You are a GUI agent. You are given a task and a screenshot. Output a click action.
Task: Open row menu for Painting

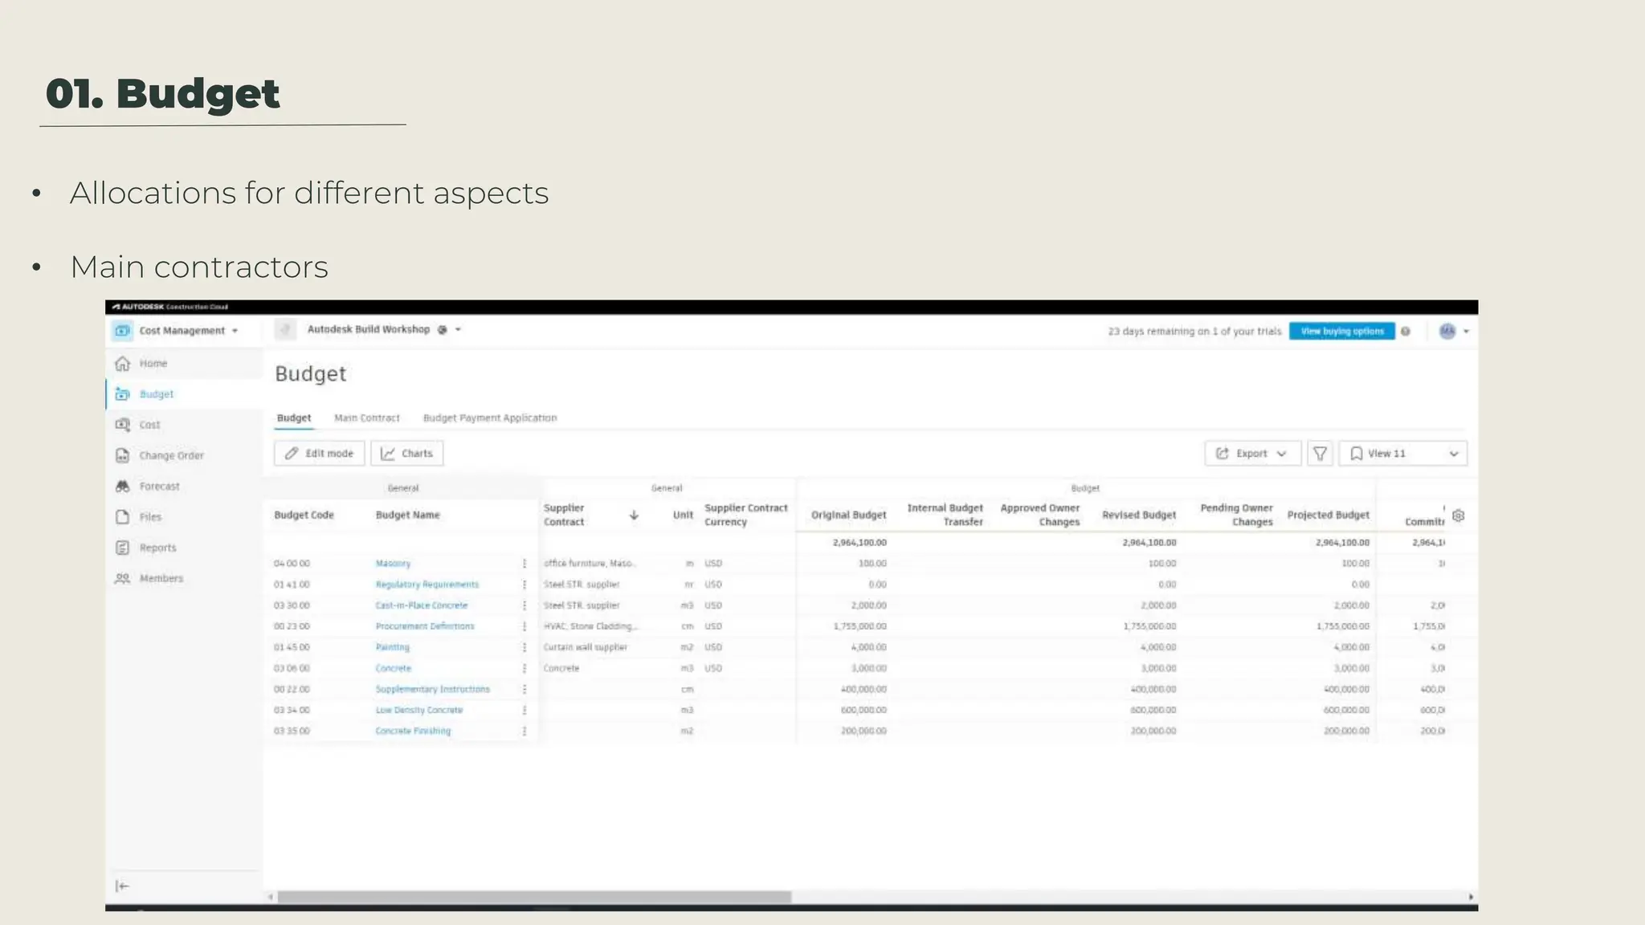click(x=525, y=647)
